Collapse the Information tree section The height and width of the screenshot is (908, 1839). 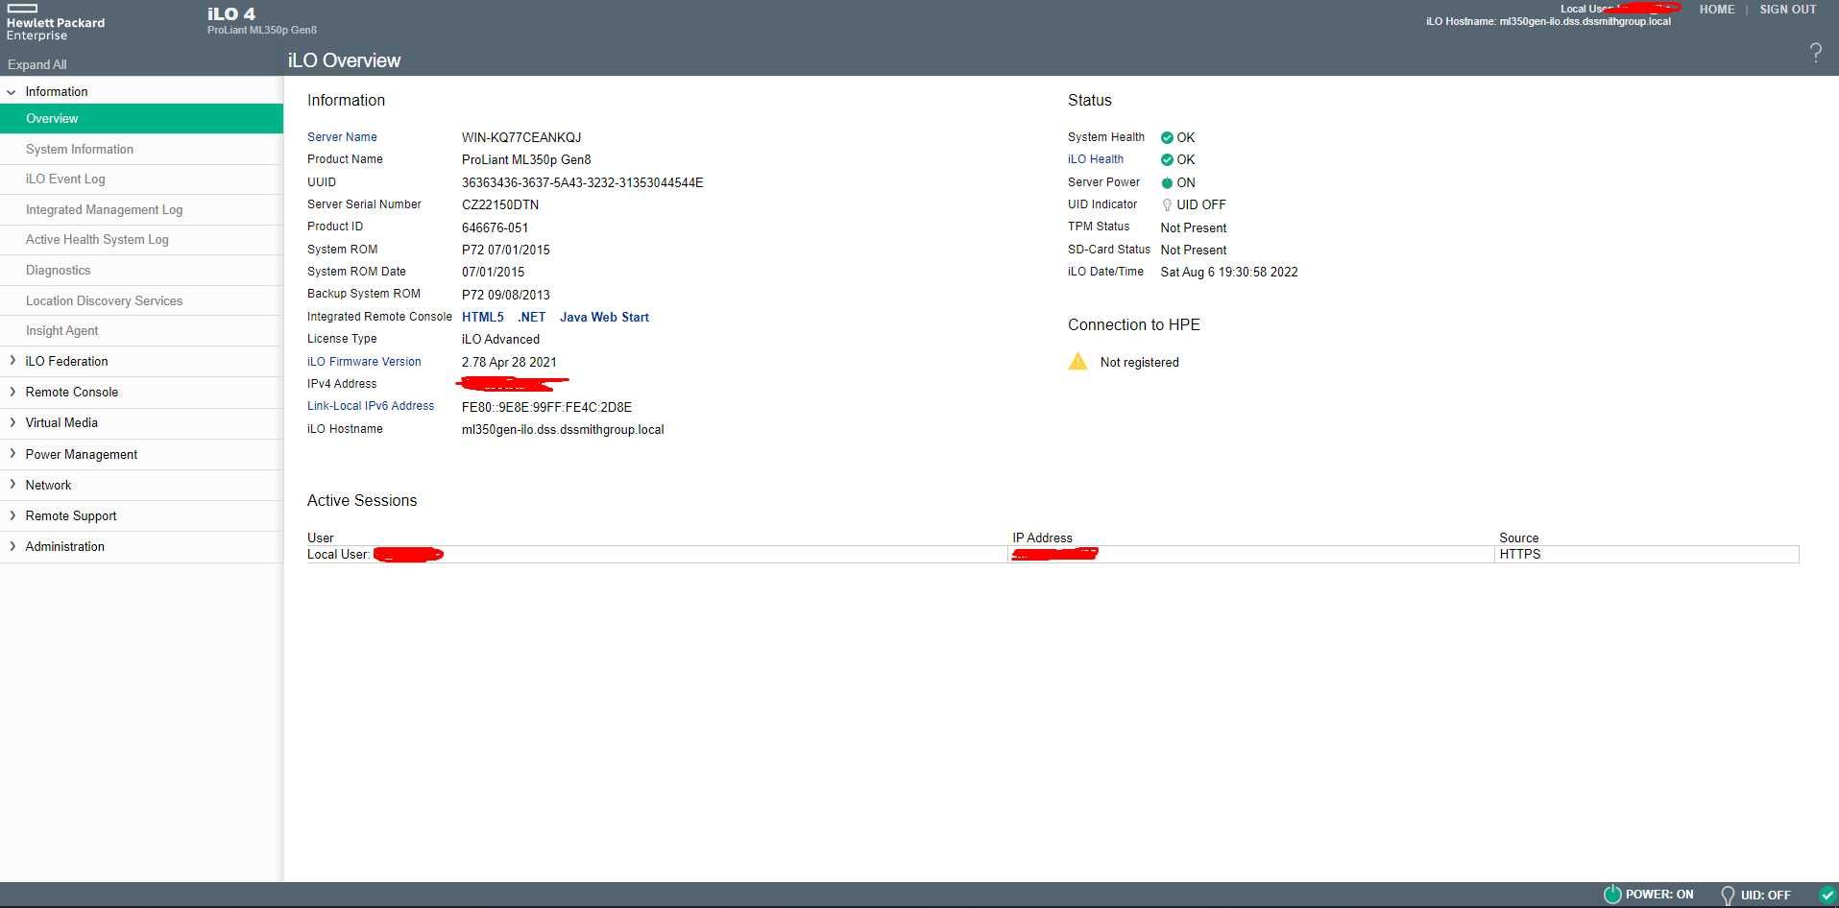[12, 92]
